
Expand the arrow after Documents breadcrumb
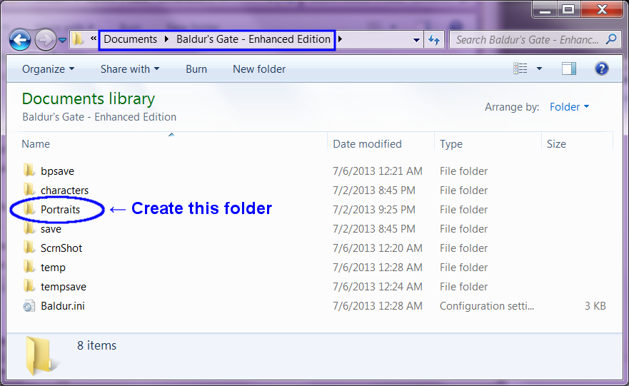click(166, 39)
